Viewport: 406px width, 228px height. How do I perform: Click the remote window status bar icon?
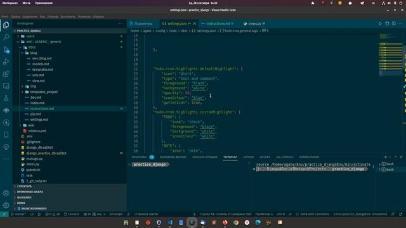click(4, 214)
